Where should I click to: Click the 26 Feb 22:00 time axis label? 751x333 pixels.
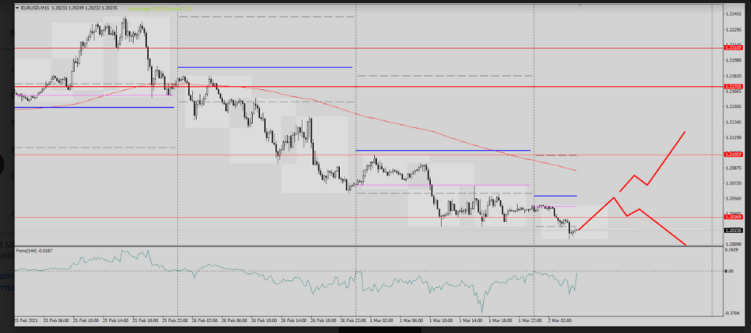click(355, 320)
